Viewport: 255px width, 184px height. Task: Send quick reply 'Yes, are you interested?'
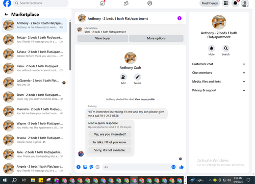pyautogui.click(x=110, y=134)
